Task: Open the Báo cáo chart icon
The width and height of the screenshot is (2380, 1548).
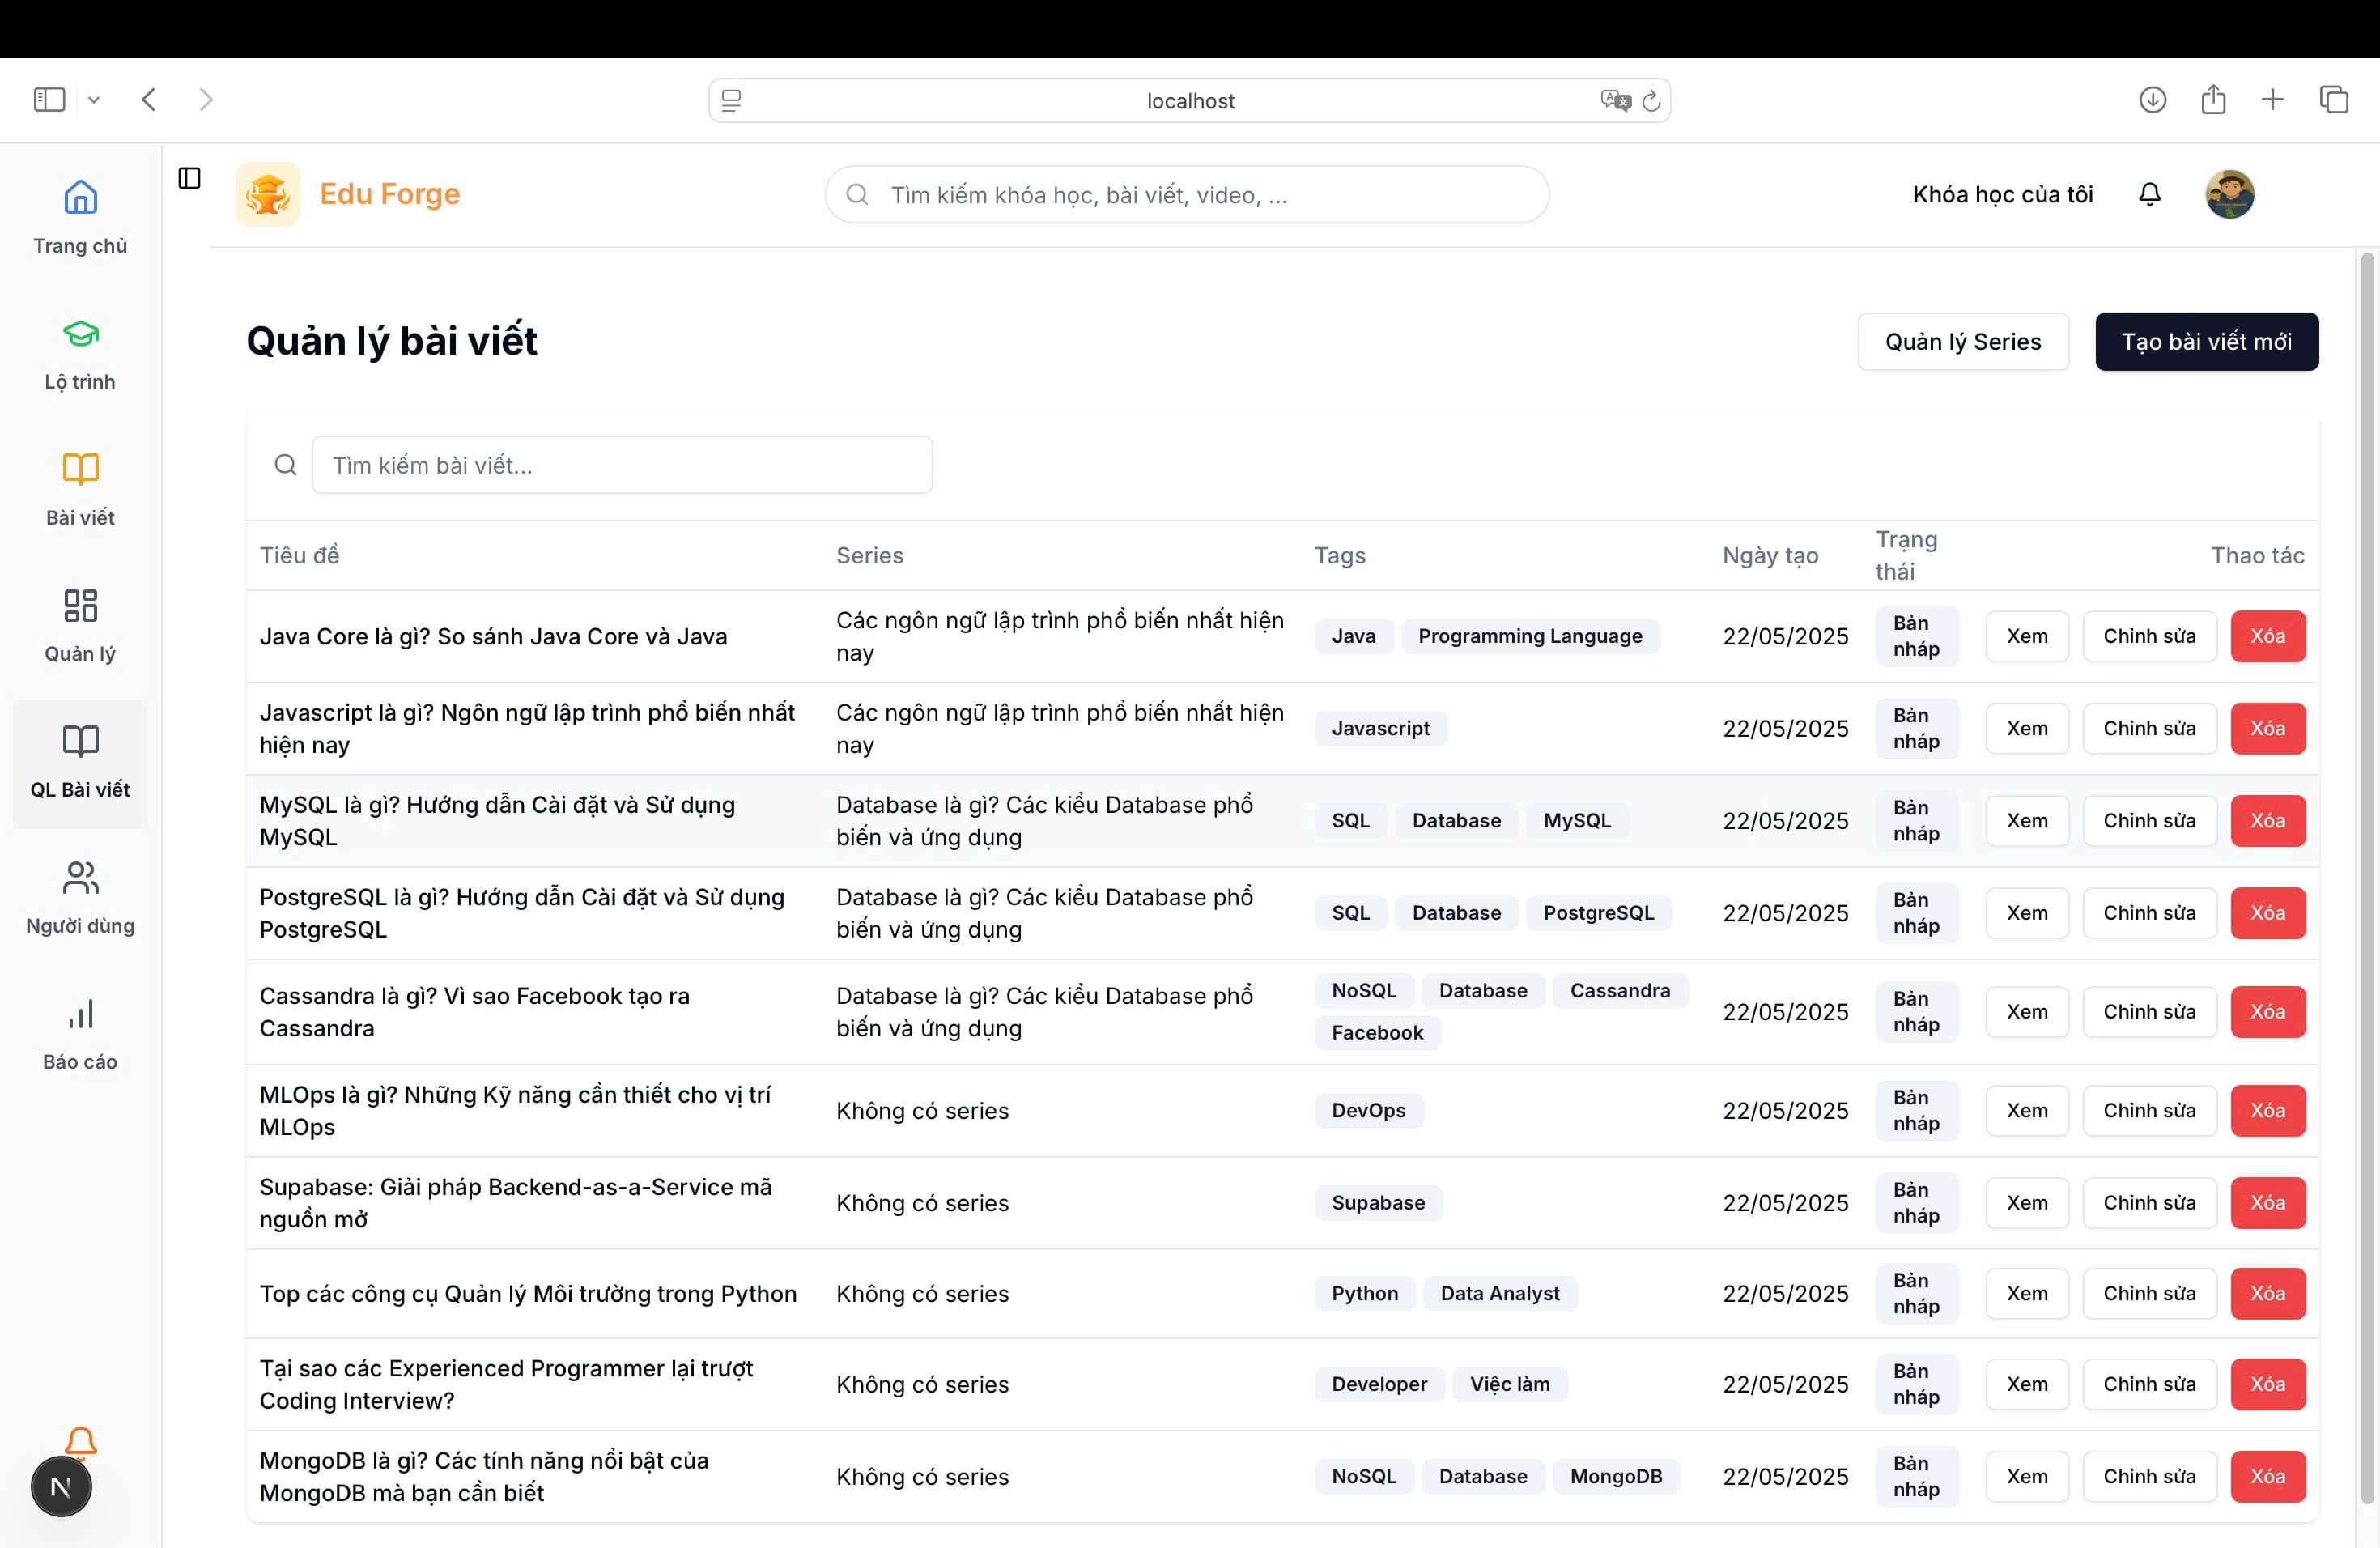Action: click(80, 1013)
